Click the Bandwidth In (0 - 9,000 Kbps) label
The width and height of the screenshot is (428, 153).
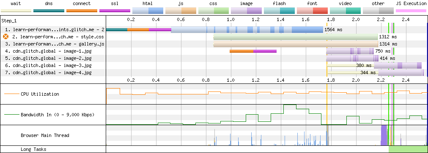58,115
